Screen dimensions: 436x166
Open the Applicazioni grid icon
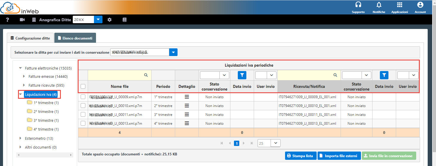[x=399, y=5]
